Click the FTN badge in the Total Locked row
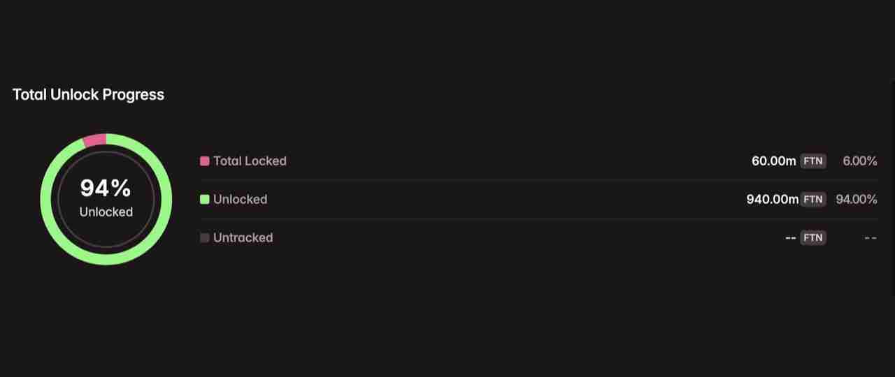The image size is (895, 377). 813,161
